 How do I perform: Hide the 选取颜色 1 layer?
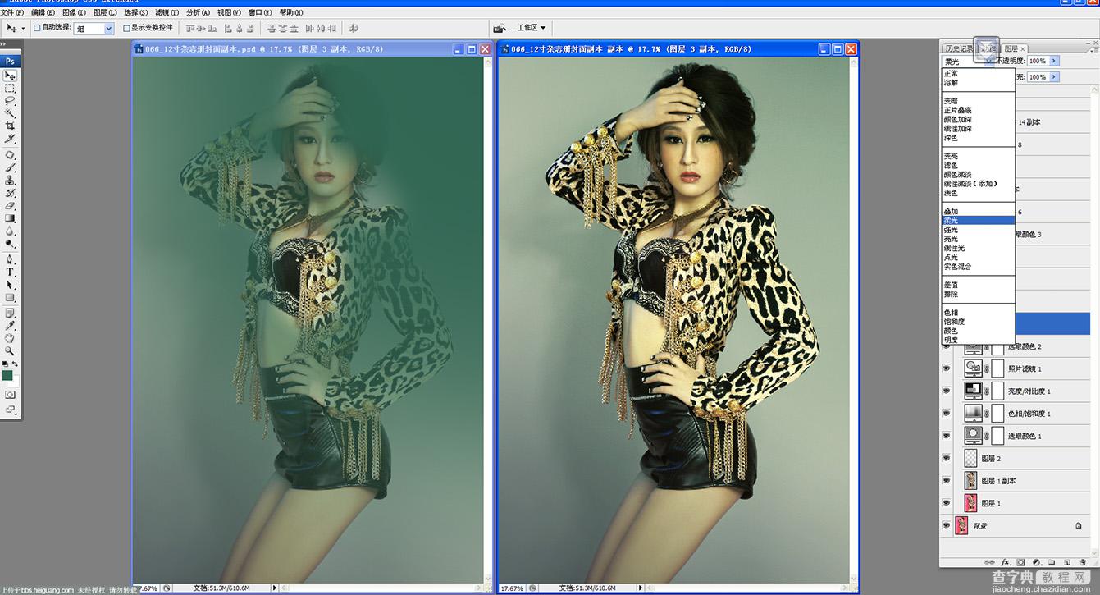point(947,436)
